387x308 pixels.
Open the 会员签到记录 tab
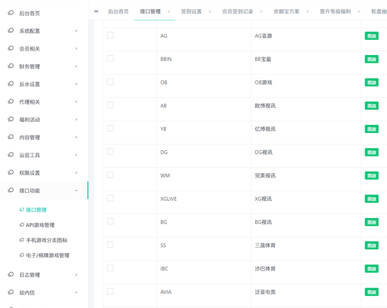(237, 11)
